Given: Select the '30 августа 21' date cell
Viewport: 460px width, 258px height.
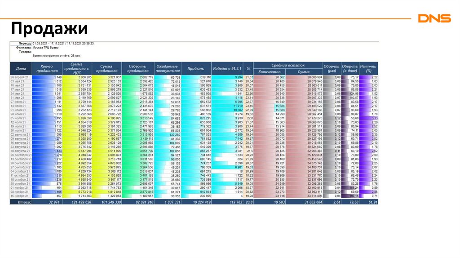Looking at the screenshot, I should [x=21, y=151].
